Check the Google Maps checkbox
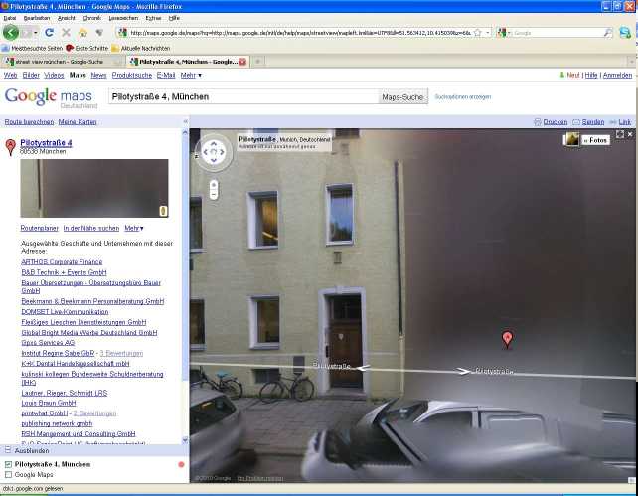 click(8, 475)
